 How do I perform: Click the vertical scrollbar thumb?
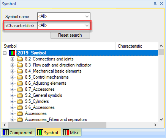(161, 52)
